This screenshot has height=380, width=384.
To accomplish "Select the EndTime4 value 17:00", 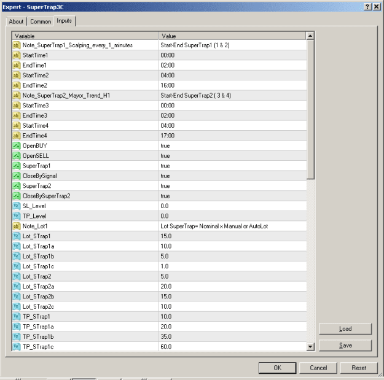I will point(168,136).
